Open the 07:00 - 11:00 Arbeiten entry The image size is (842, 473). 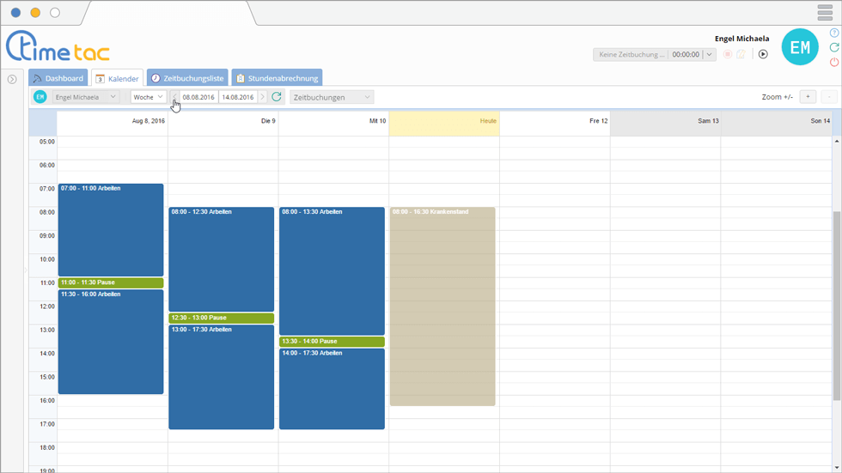click(x=111, y=230)
